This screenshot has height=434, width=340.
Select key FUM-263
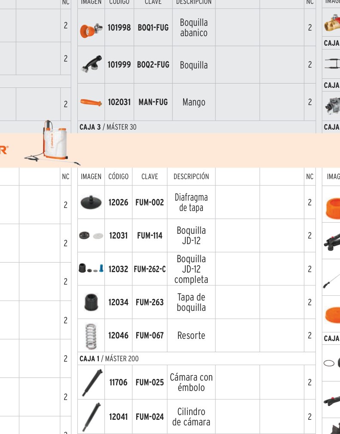click(x=150, y=302)
